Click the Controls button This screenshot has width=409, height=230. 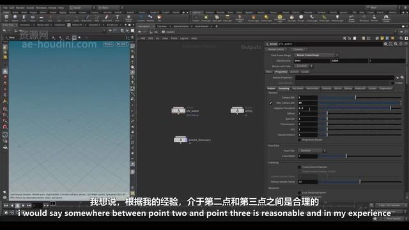coord(298,49)
